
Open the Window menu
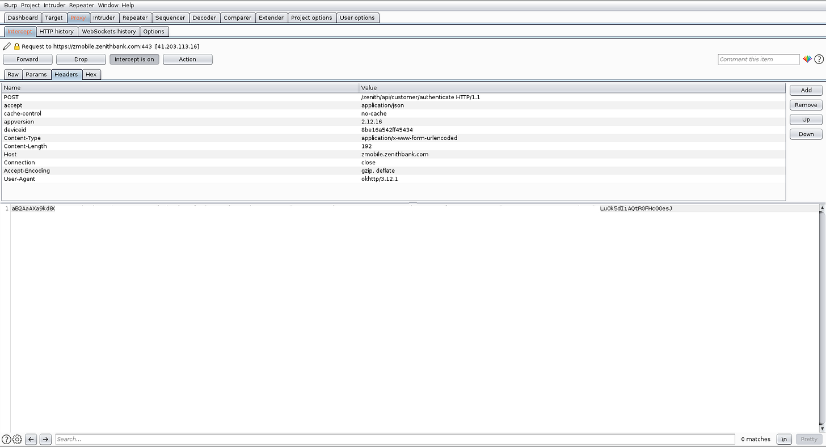(x=108, y=5)
